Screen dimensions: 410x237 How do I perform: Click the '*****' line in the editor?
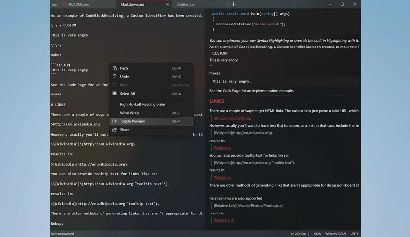point(56,94)
